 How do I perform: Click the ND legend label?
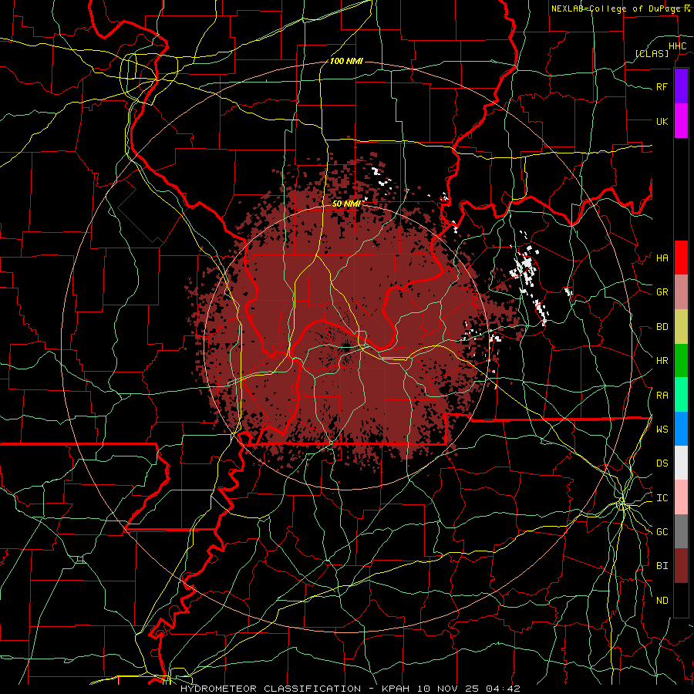coord(662,601)
